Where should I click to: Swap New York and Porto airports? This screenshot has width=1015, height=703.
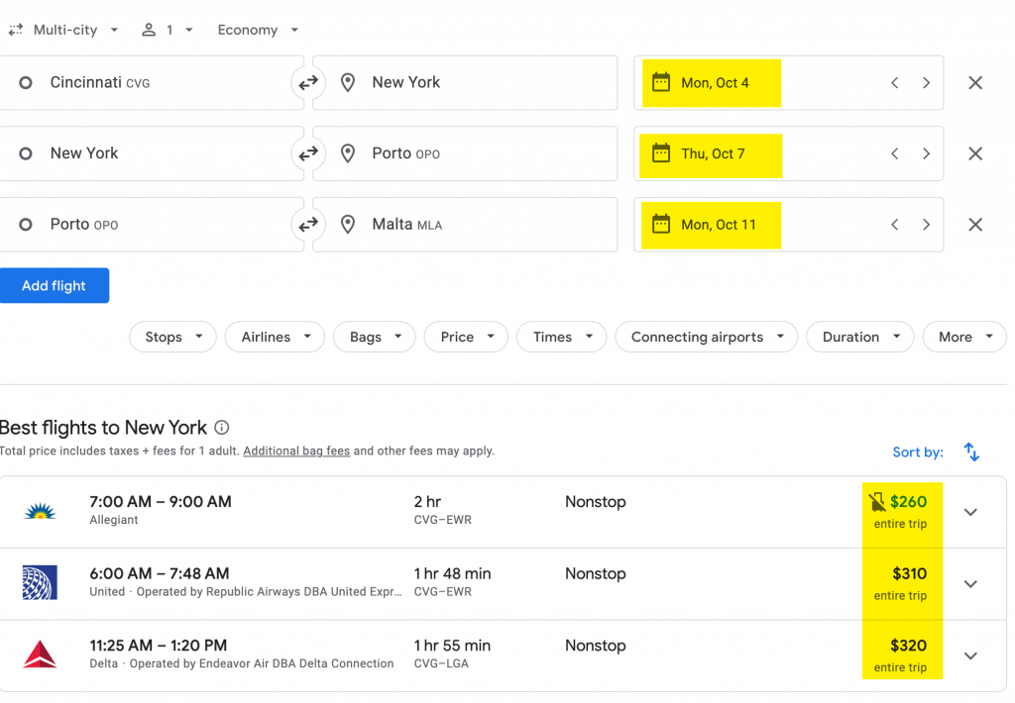point(308,153)
